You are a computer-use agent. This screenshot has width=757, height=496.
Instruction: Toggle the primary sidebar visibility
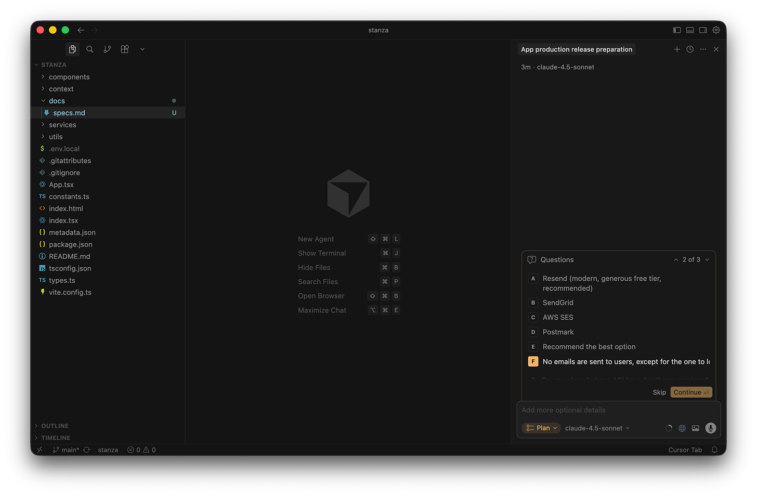point(677,30)
